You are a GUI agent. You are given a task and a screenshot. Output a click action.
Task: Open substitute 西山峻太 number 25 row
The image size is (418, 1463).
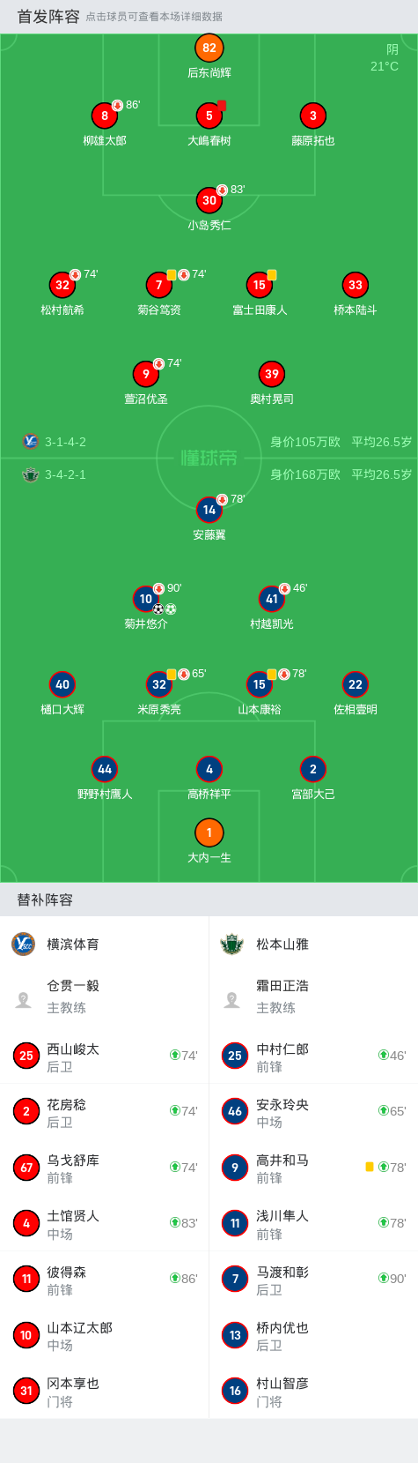click(105, 1056)
